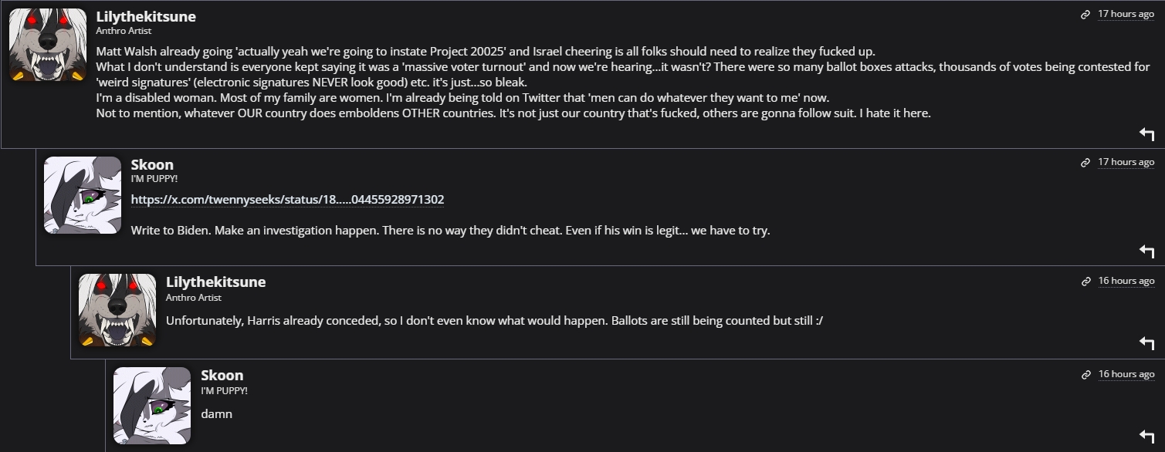Click '17 hours ago' timestamp on Skoon's comment
This screenshot has height=452, width=1165.
[1126, 162]
